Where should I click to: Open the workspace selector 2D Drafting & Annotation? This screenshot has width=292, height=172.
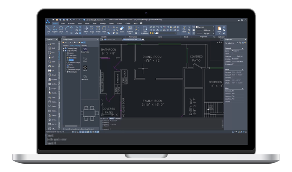(x=95, y=19)
